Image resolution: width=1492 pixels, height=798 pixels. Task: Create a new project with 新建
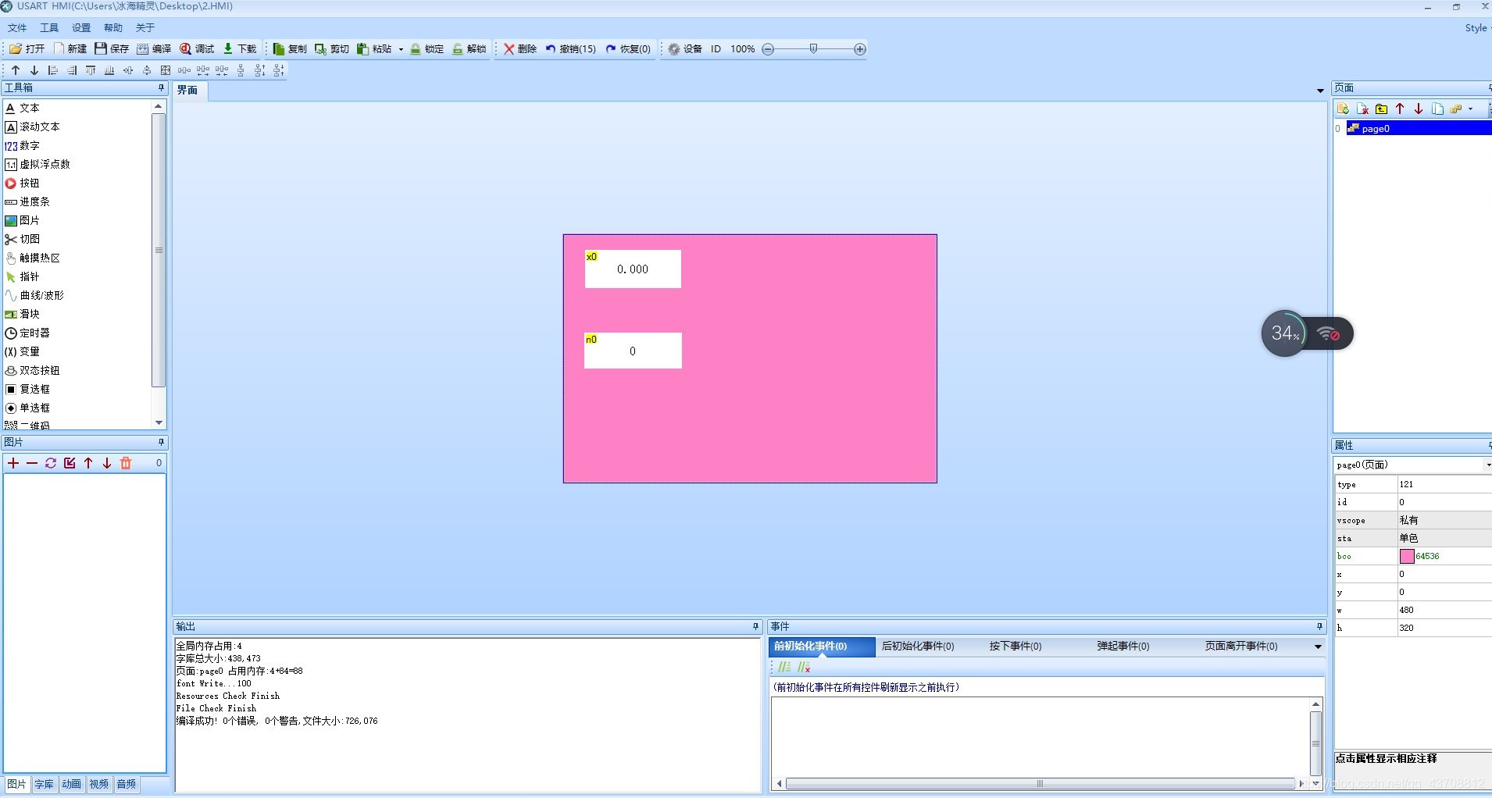70,48
